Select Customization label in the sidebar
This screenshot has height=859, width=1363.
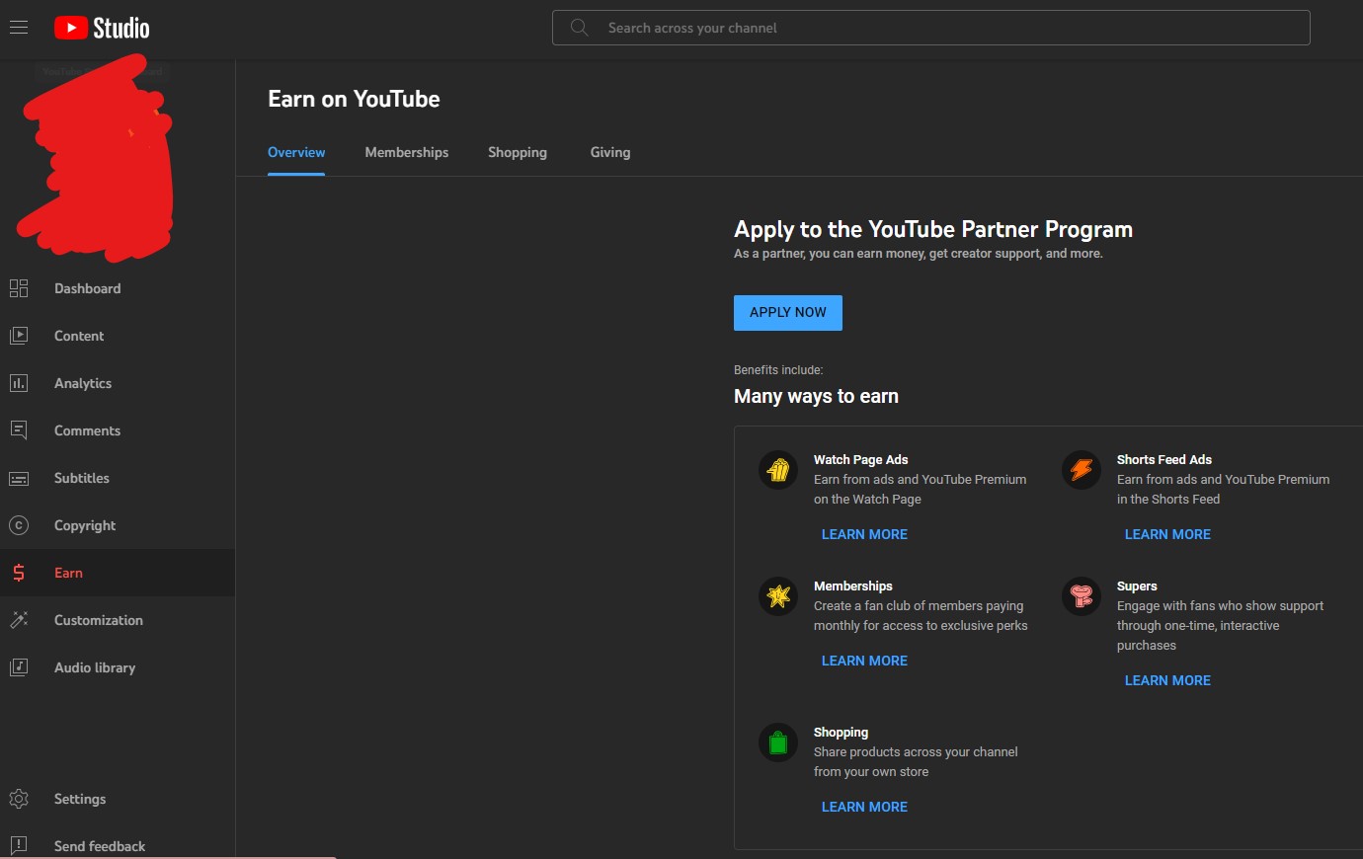pyautogui.click(x=99, y=620)
